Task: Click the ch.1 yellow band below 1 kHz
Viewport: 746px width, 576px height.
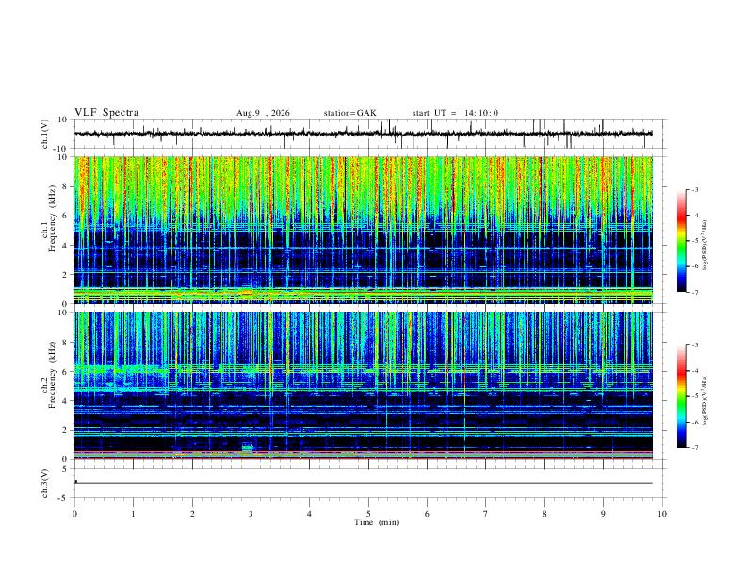Action: pos(364,294)
